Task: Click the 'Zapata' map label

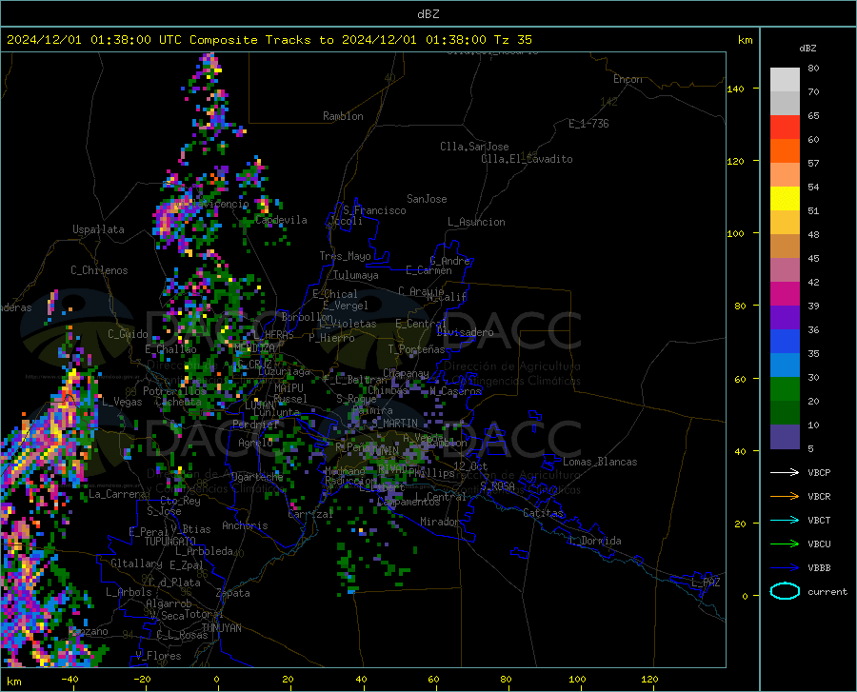Action: (233, 593)
